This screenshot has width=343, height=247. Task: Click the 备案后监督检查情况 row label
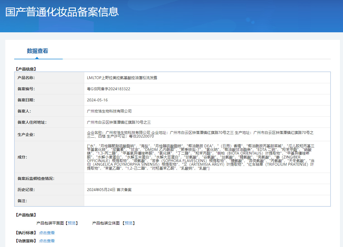pos(36,178)
